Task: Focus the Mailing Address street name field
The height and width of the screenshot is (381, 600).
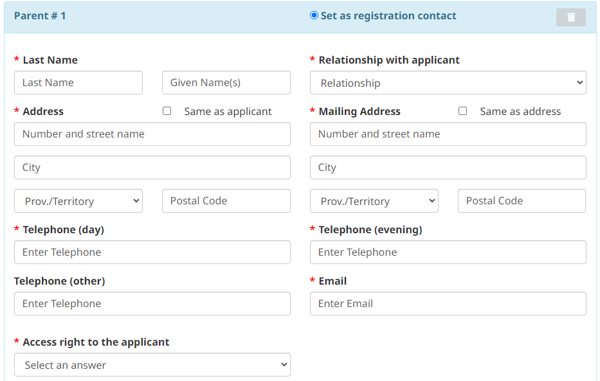Action: (448, 134)
